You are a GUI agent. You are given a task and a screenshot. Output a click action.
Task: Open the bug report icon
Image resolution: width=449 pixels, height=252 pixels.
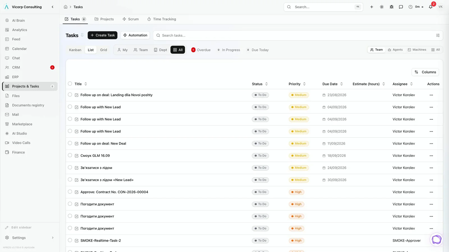pyautogui.click(x=391, y=7)
